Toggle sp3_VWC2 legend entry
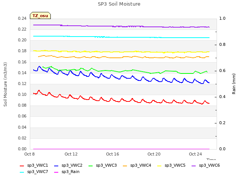Image resolution: width=239 pixels, height=179 pixels. click(68, 165)
